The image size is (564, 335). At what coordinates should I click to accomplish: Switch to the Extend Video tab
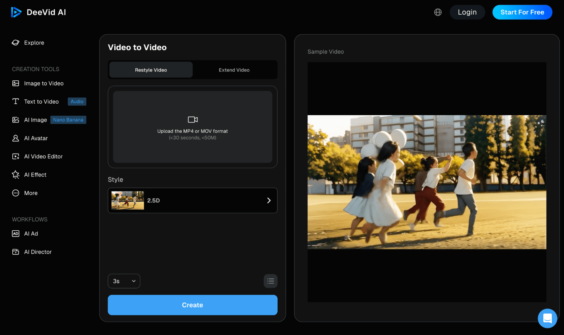tap(234, 70)
